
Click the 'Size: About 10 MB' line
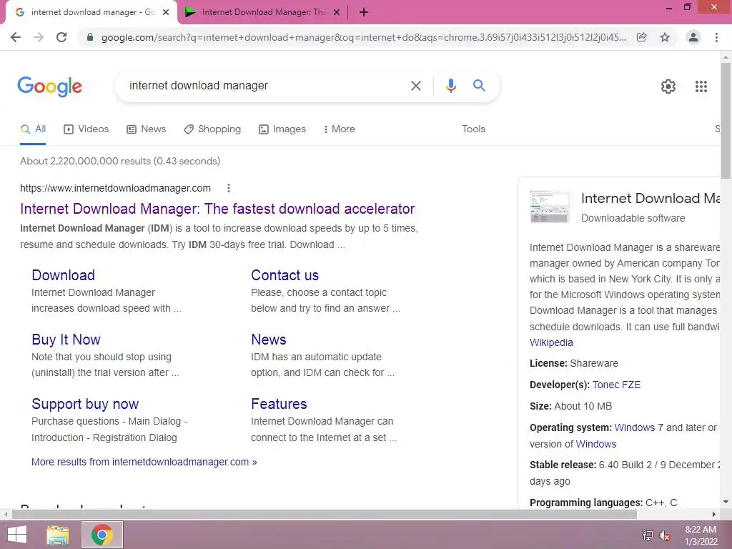570,406
